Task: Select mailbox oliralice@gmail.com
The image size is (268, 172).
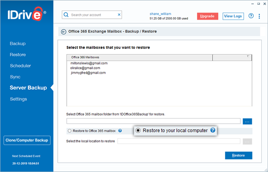Action: [x=85, y=68]
